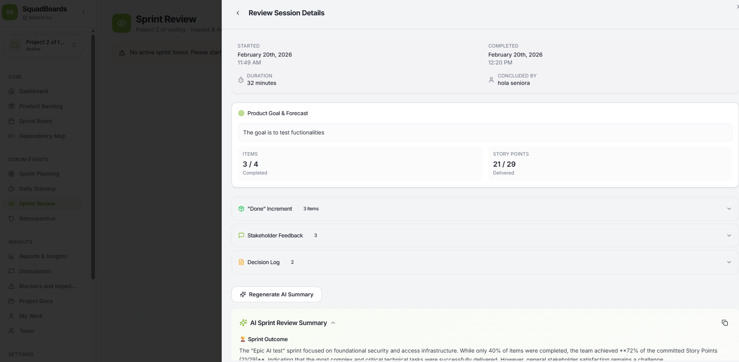Click the "Done" Increment box icon
739x362 pixels.
241,209
